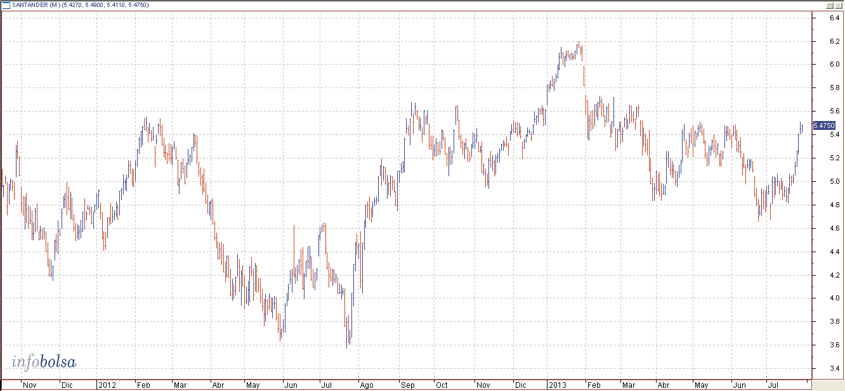The height and width of the screenshot is (391, 845).
Task: Click the first Dic label on time axis
Action: point(67,385)
